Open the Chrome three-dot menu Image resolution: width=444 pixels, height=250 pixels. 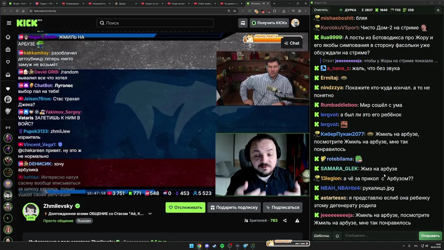point(306,11)
